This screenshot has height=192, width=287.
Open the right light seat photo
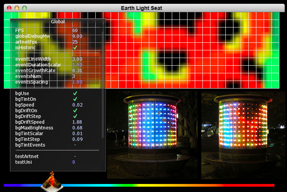243,134
